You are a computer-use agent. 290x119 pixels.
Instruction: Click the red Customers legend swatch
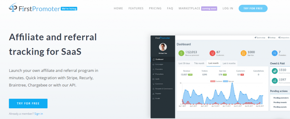coord(213,81)
